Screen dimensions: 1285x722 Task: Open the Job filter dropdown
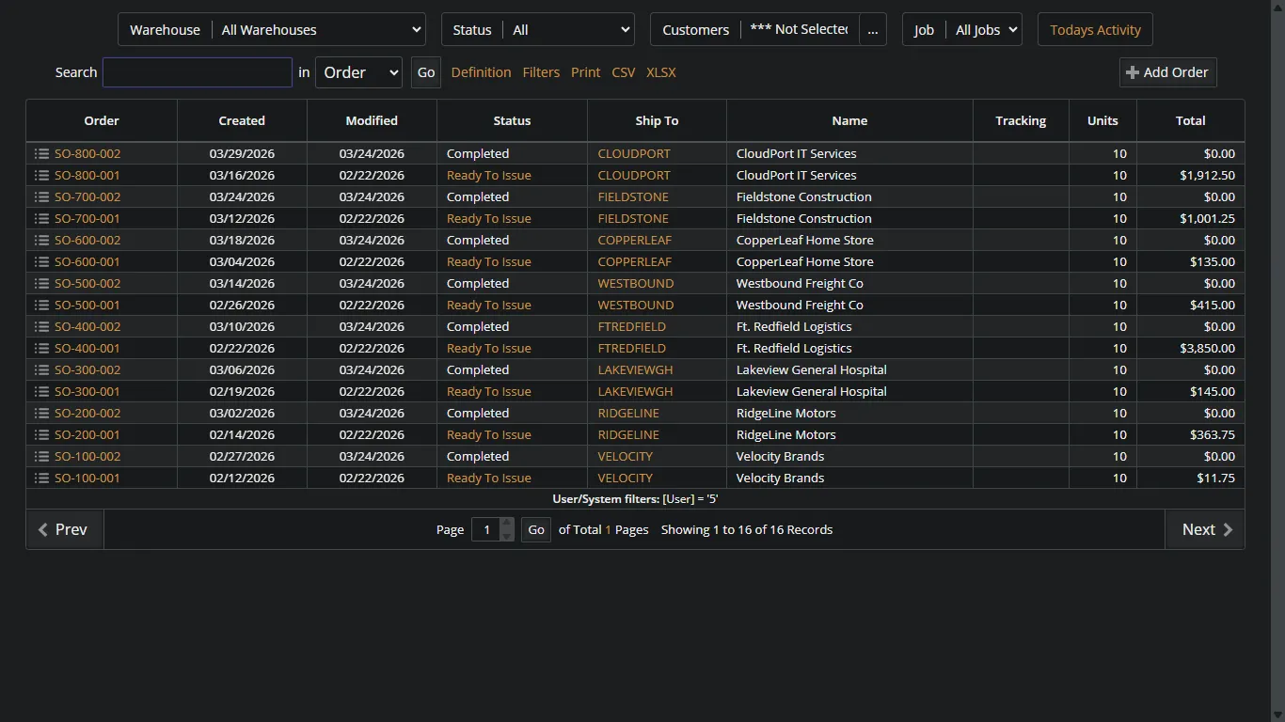[x=985, y=30]
